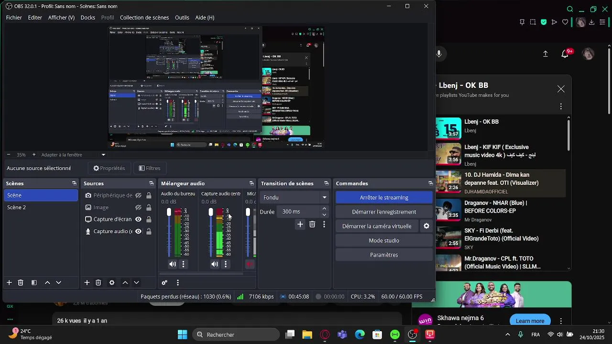Remove source using Sources trash icon
Screen dimensions: 612x344
[98, 283]
